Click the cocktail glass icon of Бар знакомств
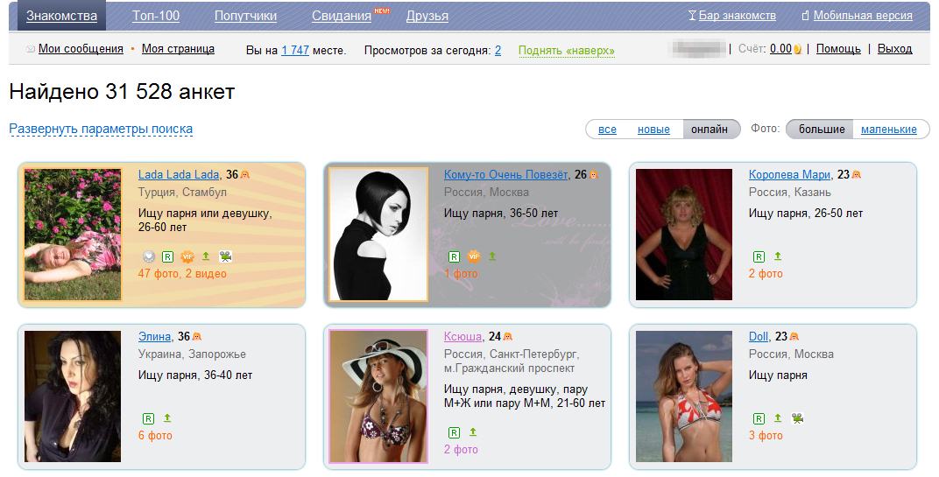The height and width of the screenshot is (477, 939). pos(692,16)
